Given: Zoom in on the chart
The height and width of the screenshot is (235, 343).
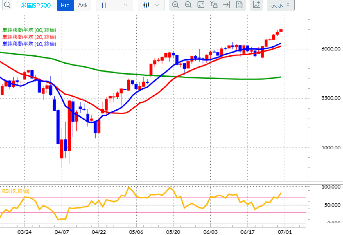Looking at the screenshot, I should coord(175,5).
